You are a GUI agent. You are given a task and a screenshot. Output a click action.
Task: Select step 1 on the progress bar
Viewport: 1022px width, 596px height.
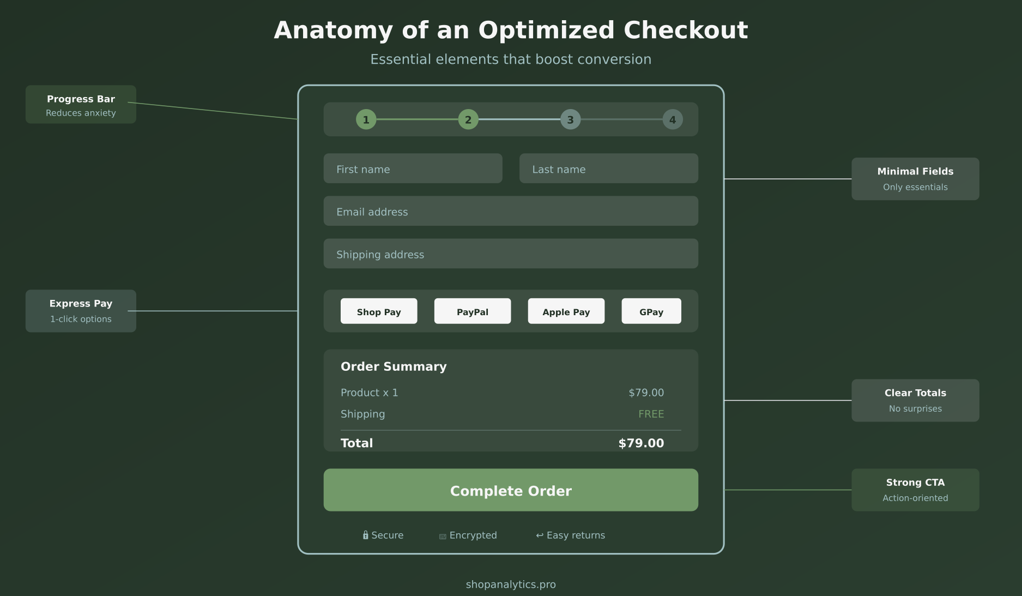tap(366, 119)
